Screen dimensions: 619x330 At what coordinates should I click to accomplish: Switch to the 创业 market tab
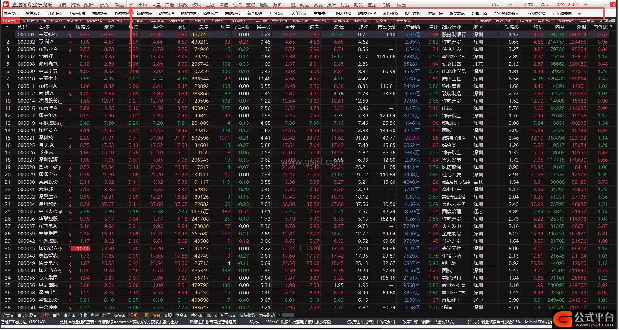pyautogui.click(x=83, y=315)
